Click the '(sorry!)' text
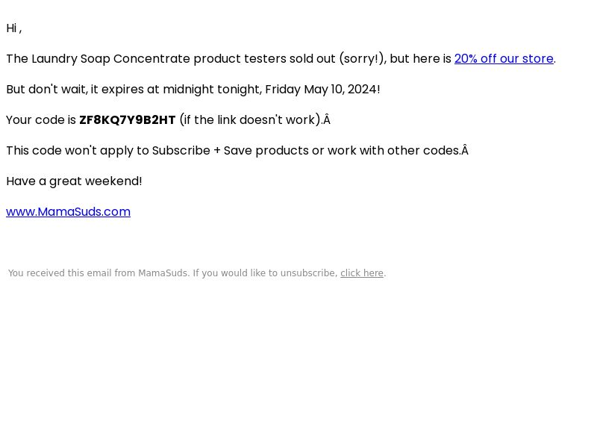 [x=361, y=59]
